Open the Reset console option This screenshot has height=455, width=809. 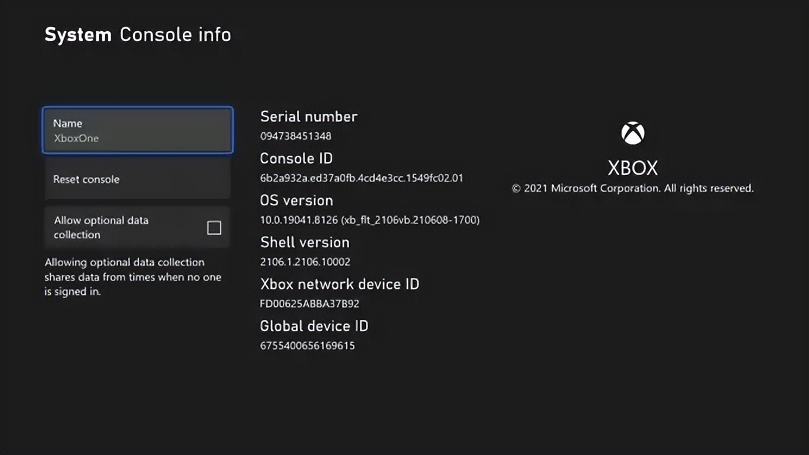(x=137, y=179)
